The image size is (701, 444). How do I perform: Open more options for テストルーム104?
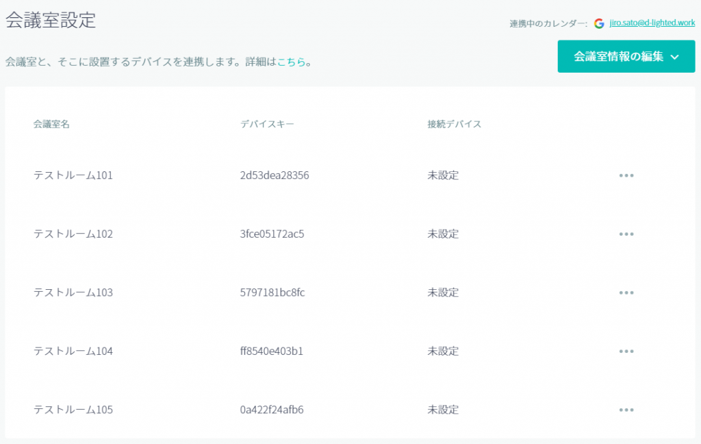[626, 351]
